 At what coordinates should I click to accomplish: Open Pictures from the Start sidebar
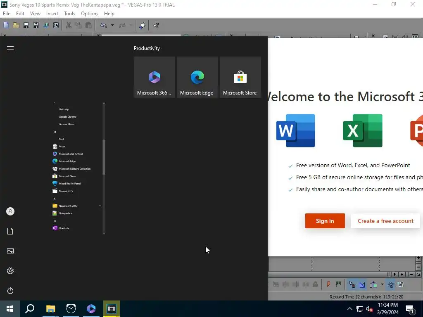10,251
